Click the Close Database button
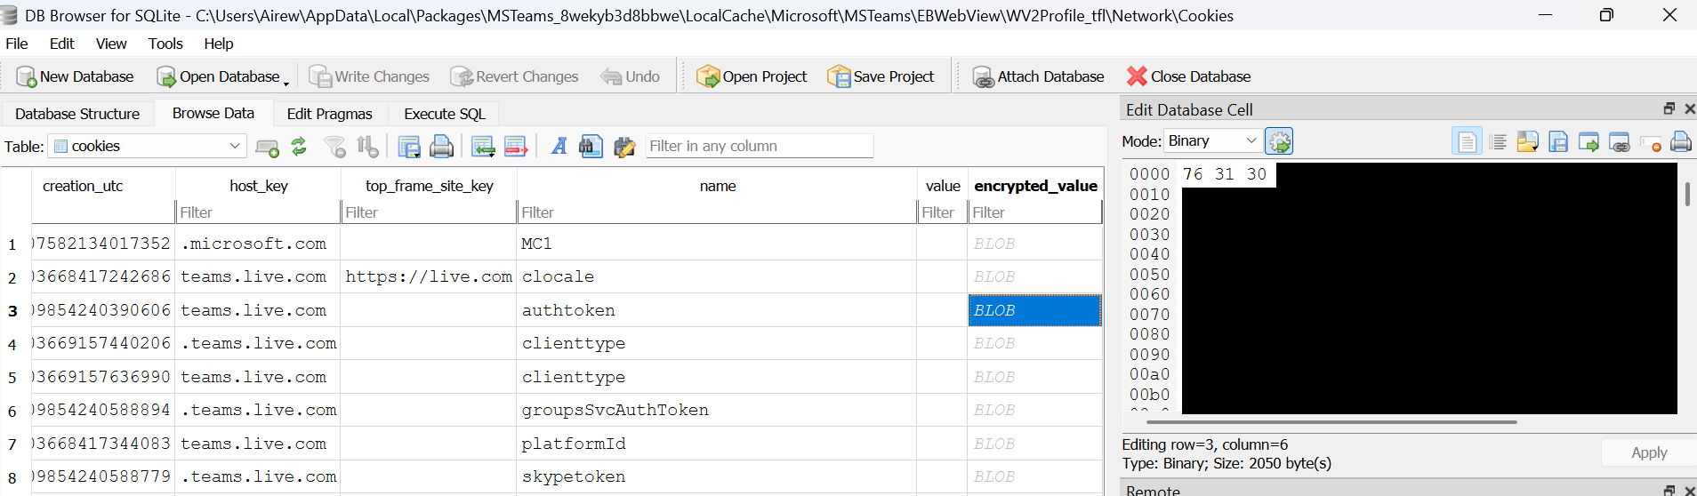 pos(1188,76)
